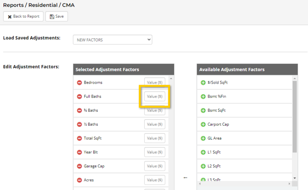
Task: Click the Back to Report button
Action: click(23, 17)
